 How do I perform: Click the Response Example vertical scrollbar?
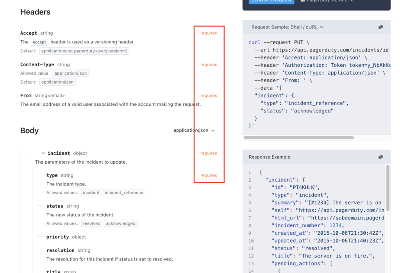click(x=388, y=187)
